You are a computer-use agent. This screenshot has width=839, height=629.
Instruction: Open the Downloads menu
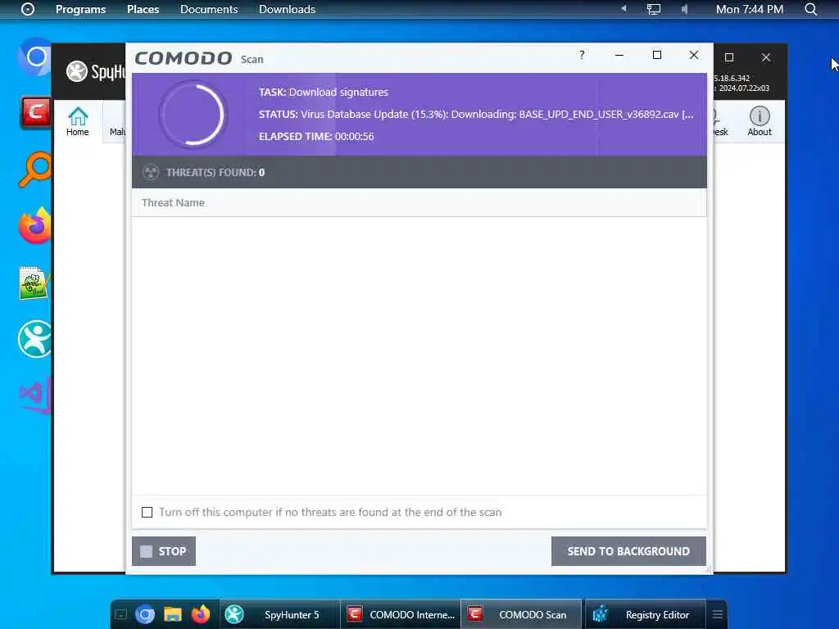[287, 9]
